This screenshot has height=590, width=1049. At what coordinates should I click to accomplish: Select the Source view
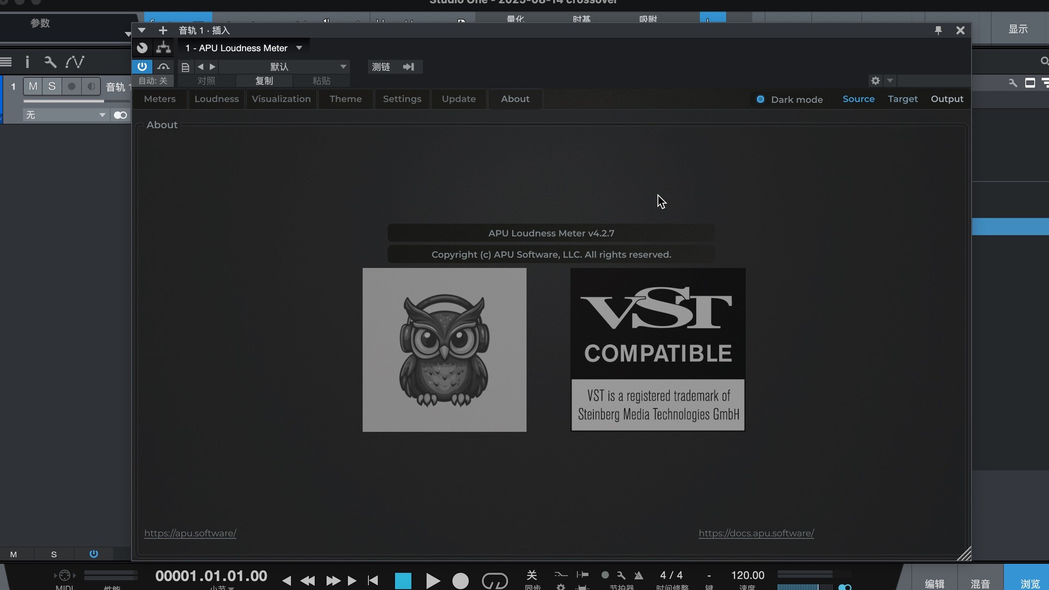click(858, 99)
